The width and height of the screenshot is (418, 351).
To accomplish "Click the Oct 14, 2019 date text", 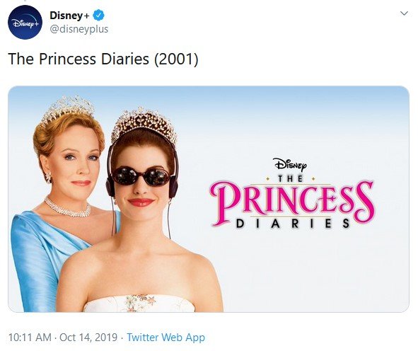I will click(x=88, y=337).
